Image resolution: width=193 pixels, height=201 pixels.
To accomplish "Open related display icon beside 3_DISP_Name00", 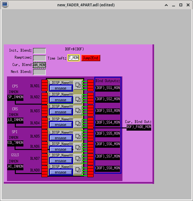I will coord(78,110).
